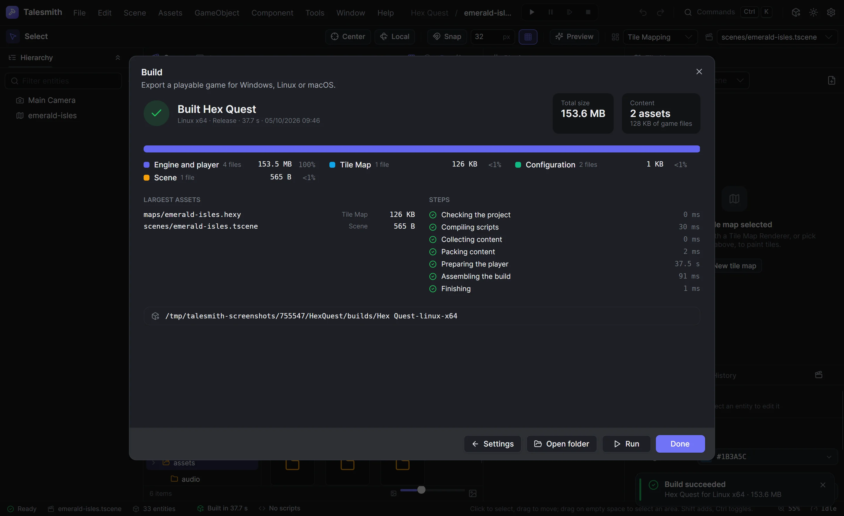Open the scenes/emerald-isles.tscene dropdown
The height and width of the screenshot is (516, 844).
[x=777, y=37]
